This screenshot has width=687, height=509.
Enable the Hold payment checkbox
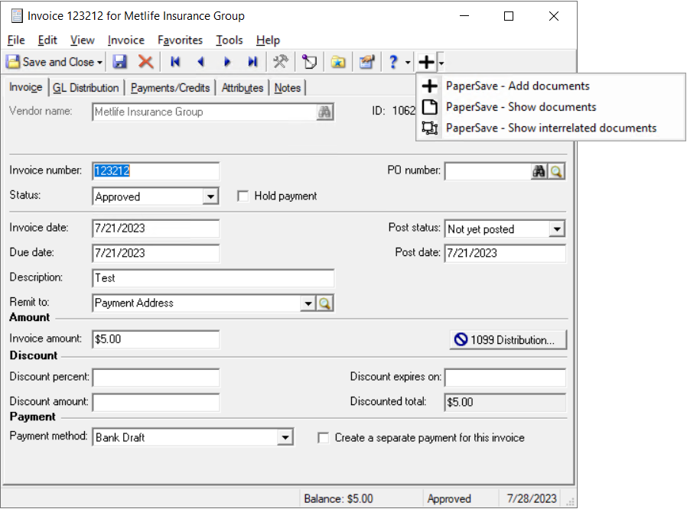(243, 196)
